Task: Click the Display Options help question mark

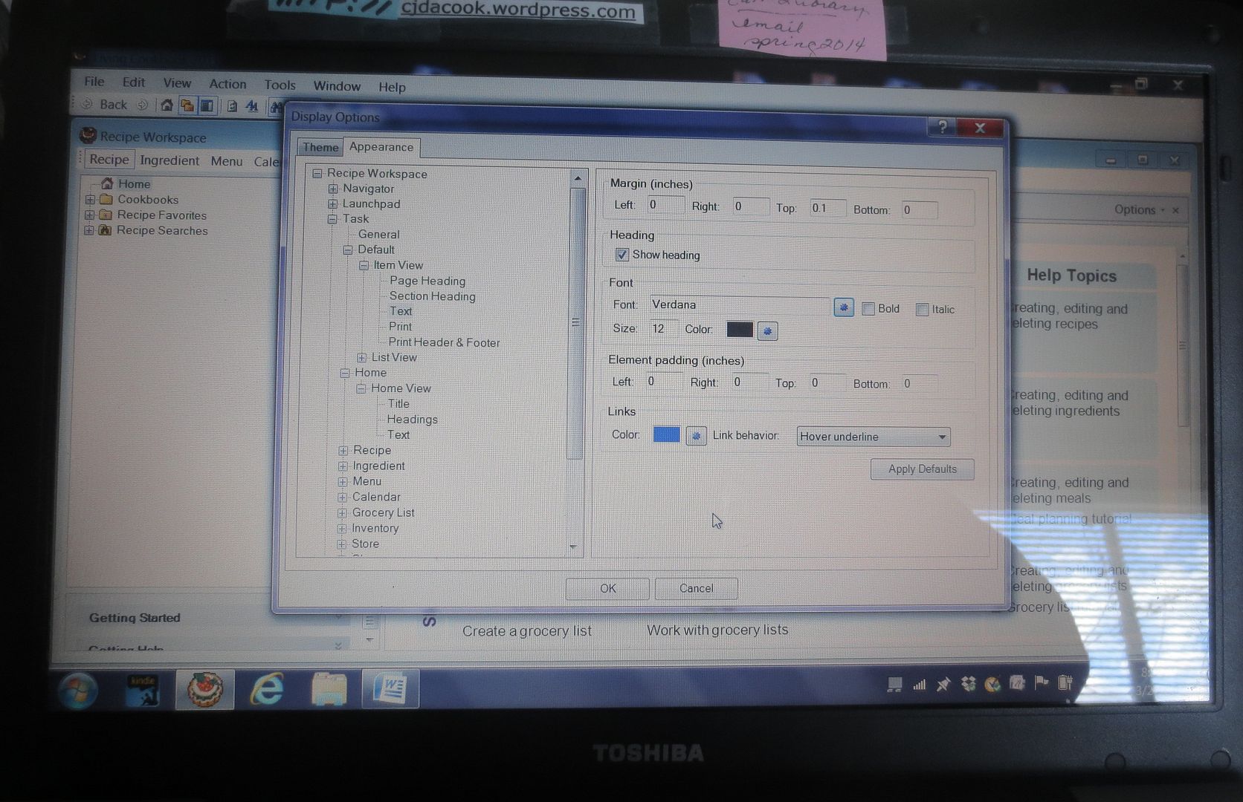Action: 942,127
